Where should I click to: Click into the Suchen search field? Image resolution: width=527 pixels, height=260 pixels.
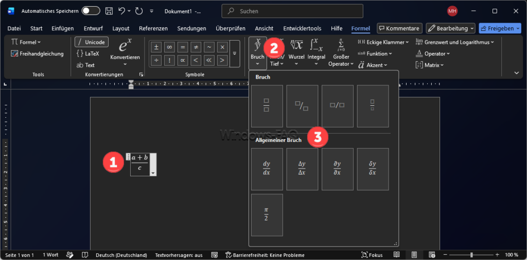[292, 11]
